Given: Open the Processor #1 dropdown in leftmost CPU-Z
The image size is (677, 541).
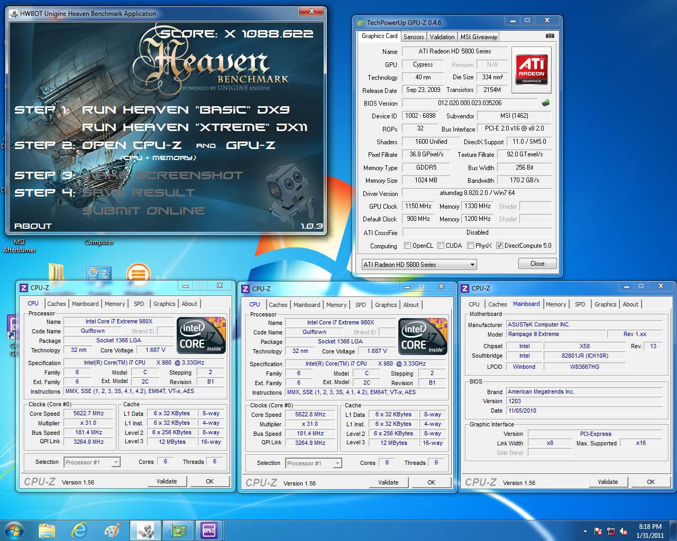Looking at the screenshot, I should (x=92, y=462).
